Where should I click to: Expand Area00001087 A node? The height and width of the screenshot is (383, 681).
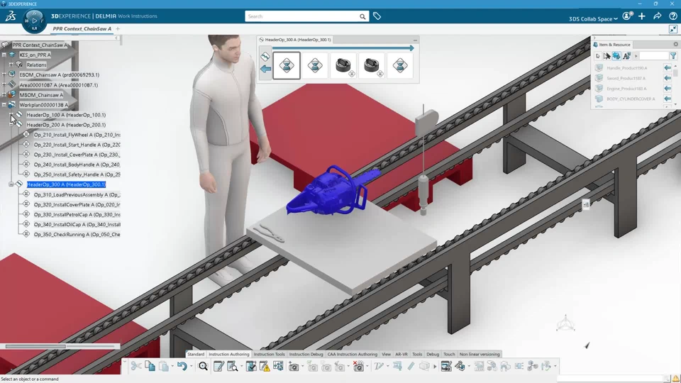4,84
